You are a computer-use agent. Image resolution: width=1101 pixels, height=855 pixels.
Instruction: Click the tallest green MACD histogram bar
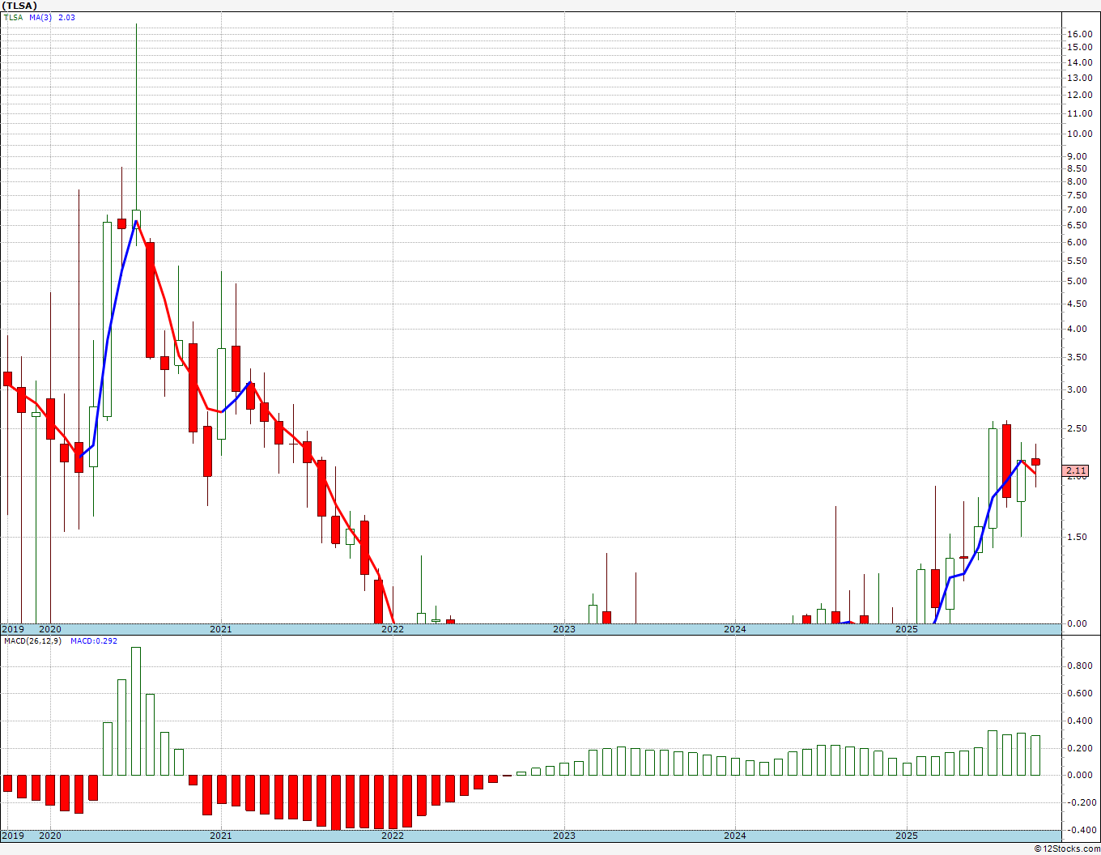pyautogui.click(x=136, y=711)
